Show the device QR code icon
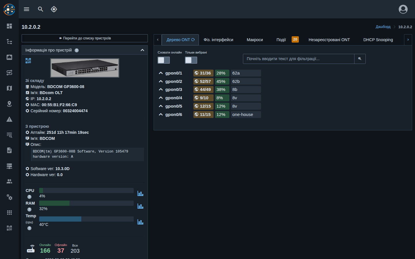 pyautogui.click(x=28, y=61)
